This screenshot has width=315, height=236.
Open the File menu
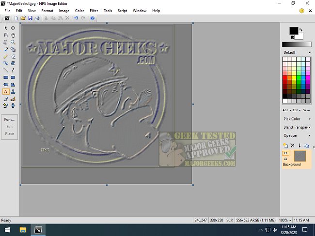click(x=7, y=11)
